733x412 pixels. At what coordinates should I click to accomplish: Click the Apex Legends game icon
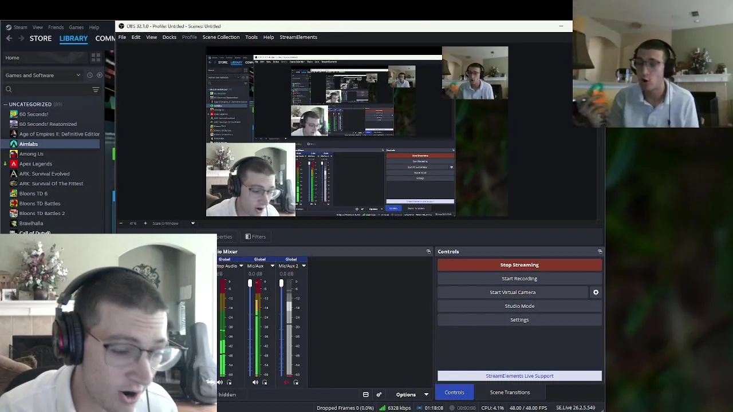pyautogui.click(x=14, y=164)
